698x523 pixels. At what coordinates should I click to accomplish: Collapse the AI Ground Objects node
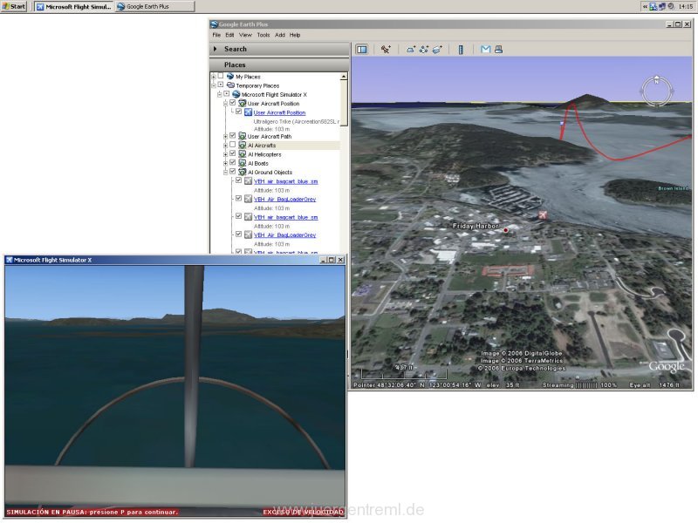pyautogui.click(x=225, y=172)
